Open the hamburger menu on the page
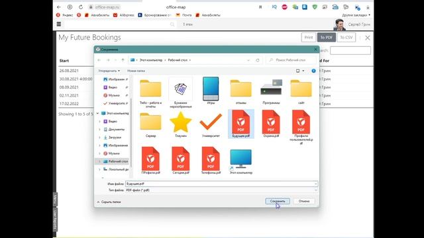Viewport: 424px width, 238px height. (x=59, y=24)
